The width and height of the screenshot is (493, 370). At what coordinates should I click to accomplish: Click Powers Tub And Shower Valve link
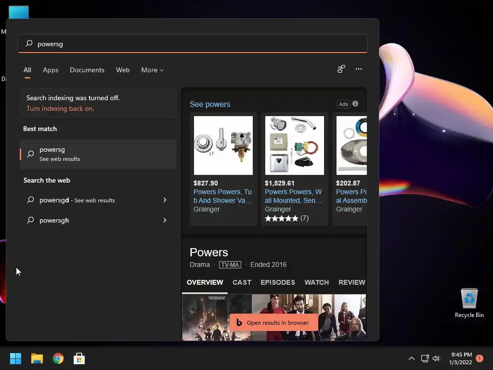pos(222,196)
